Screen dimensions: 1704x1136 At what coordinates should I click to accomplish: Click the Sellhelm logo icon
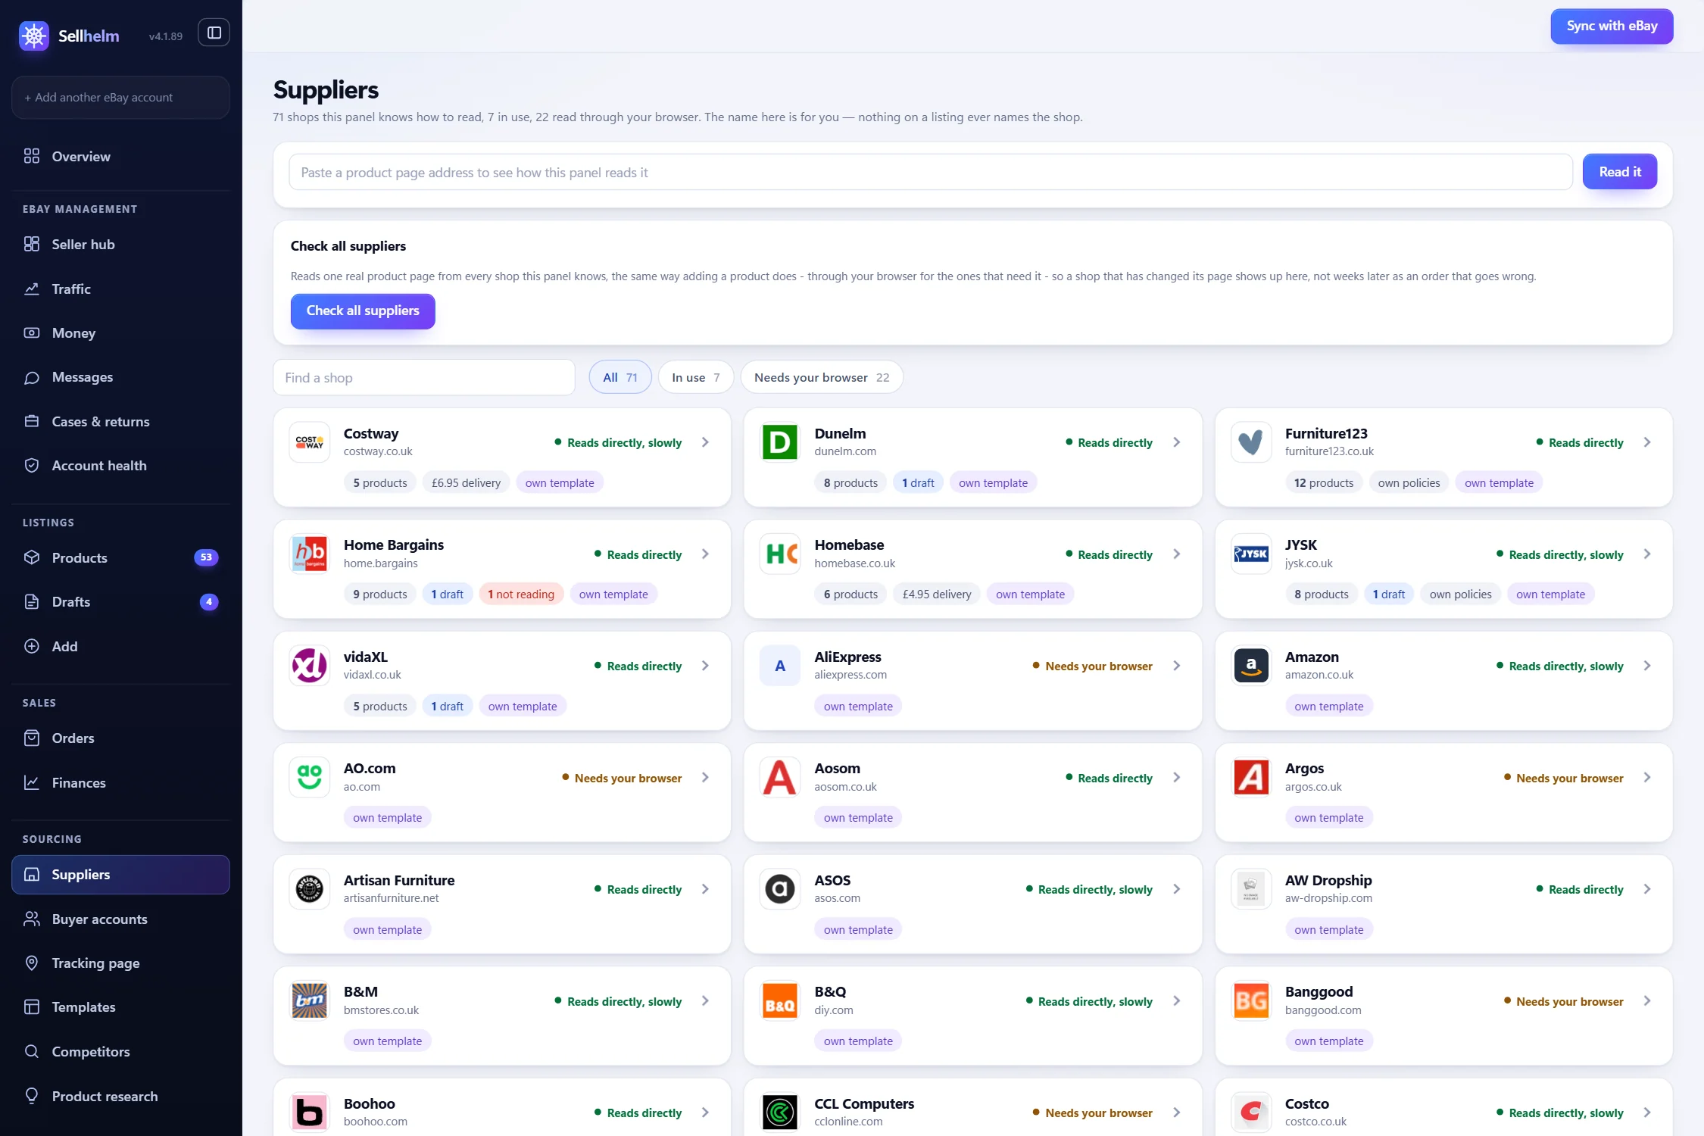click(33, 35)
